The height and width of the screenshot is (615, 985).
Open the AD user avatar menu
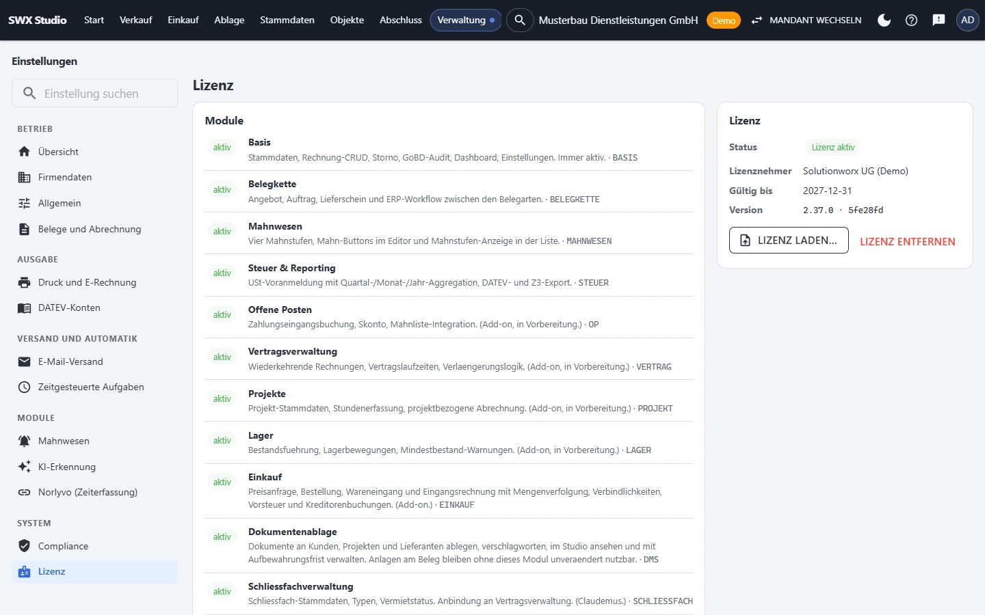tap(967, 20)
